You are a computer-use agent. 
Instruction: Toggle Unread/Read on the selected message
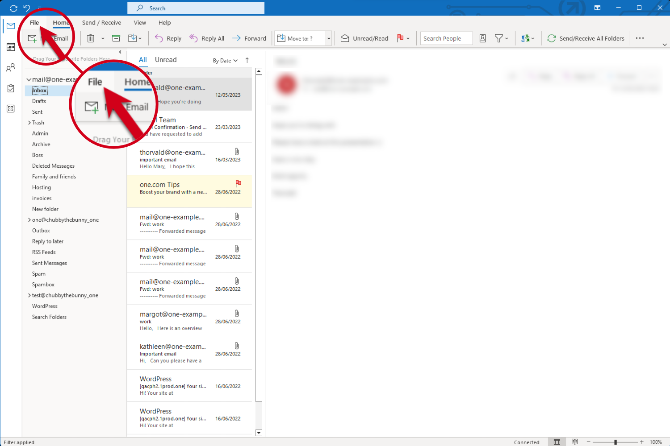pos(364,38)
